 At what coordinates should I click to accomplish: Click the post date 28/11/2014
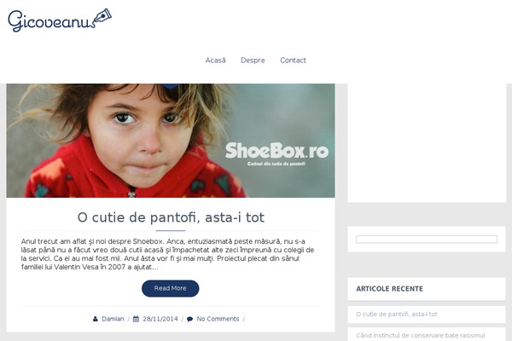(160, 319)
